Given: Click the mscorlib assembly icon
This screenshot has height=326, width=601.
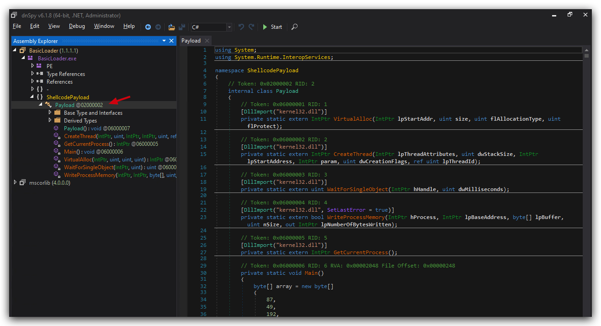Looking at the screenshot, I should (23, 182).
